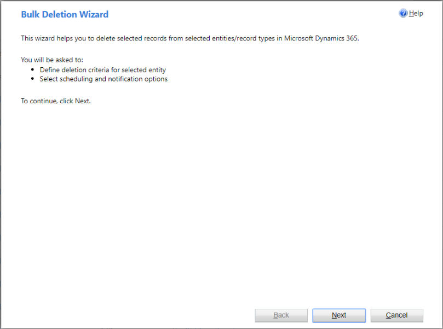
Task: Continue the wizard with the Next button
Action: click(339, 315)
